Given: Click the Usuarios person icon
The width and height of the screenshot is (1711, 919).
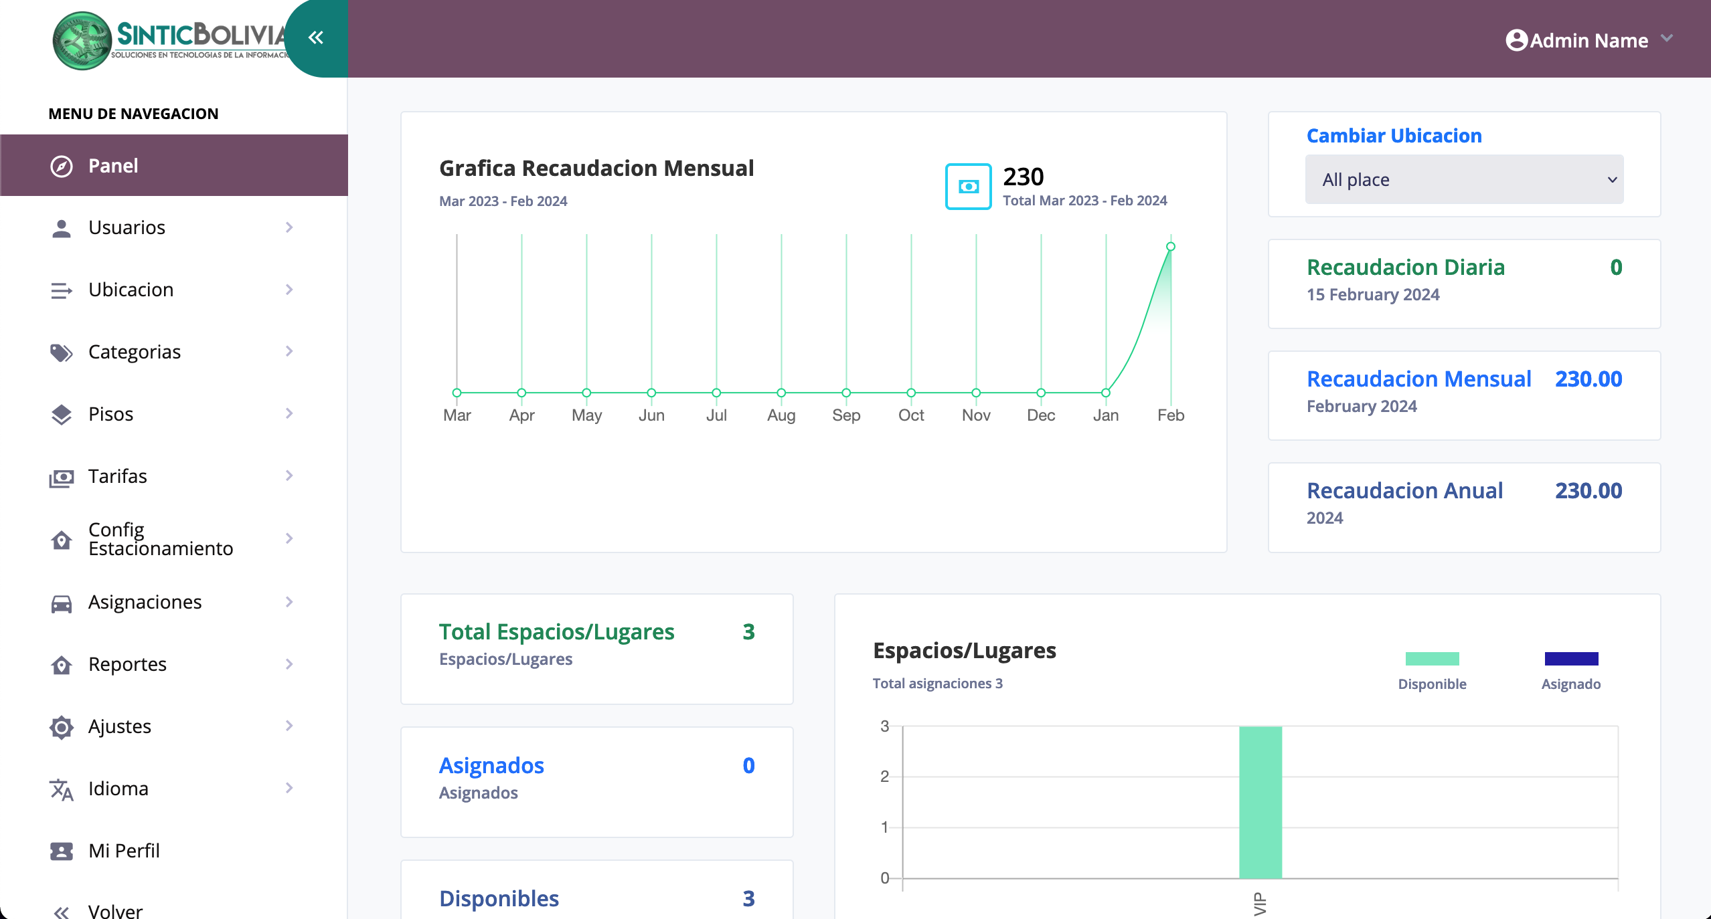Looking at the screenshot, I should point(61,228).
